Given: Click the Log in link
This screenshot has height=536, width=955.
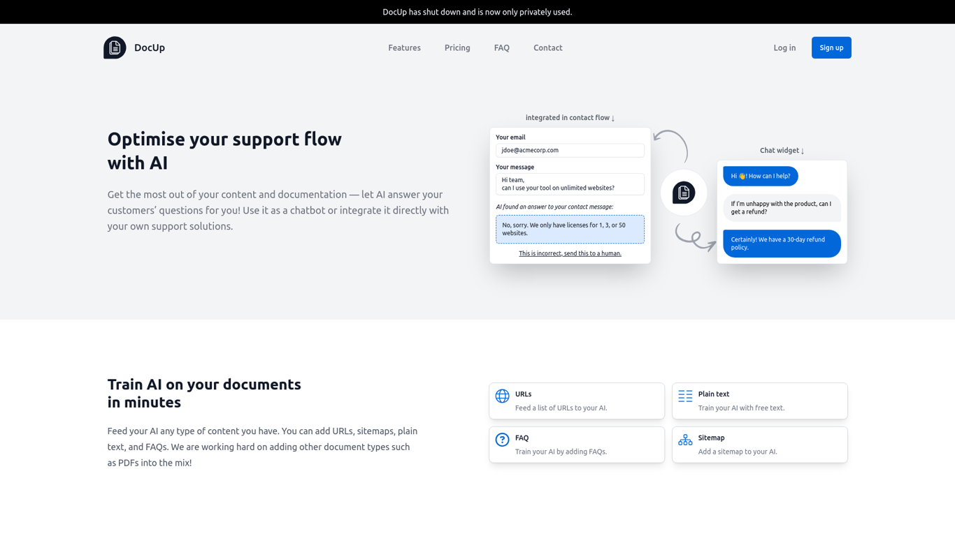Looking at the screenshot, I should pos(784,47).
